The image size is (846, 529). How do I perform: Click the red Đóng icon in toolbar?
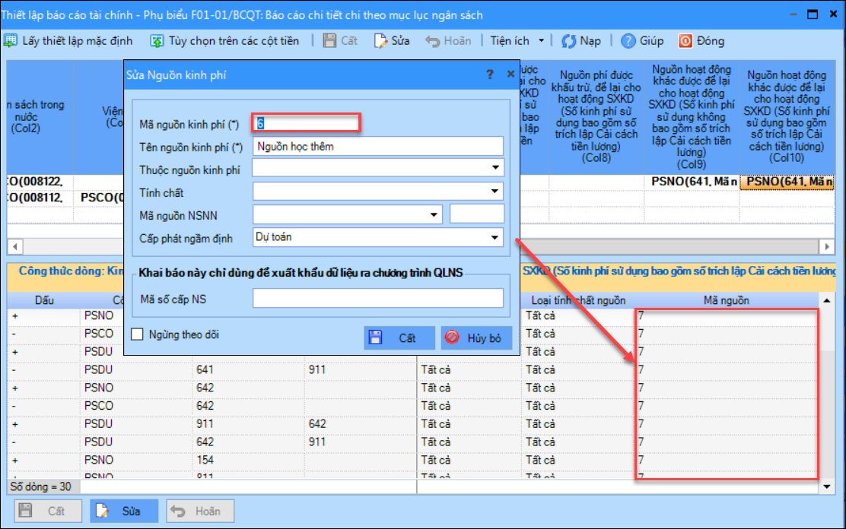(x=685, y=41)
